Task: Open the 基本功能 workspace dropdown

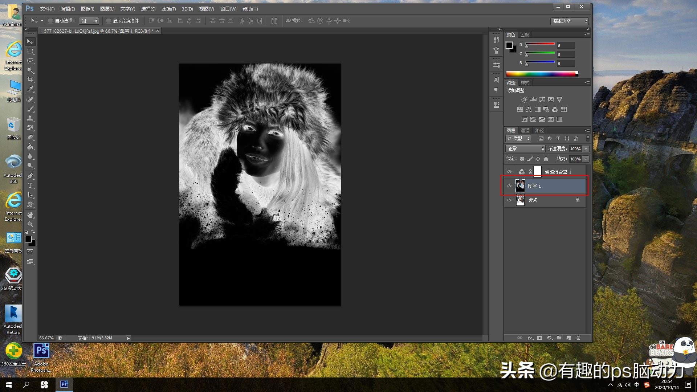Action: [569, 21]
